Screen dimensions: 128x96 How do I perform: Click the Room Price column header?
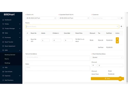coord(79,33)
